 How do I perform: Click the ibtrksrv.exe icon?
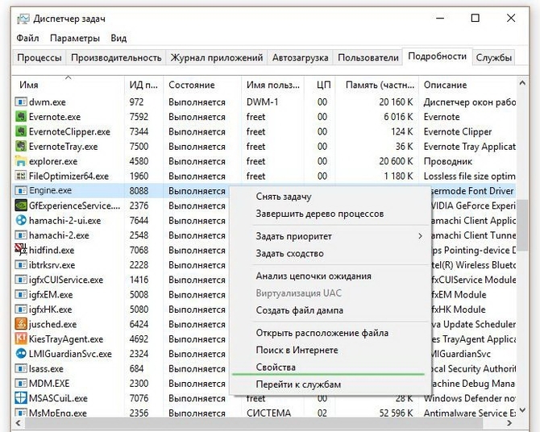[x=21, y=265]
